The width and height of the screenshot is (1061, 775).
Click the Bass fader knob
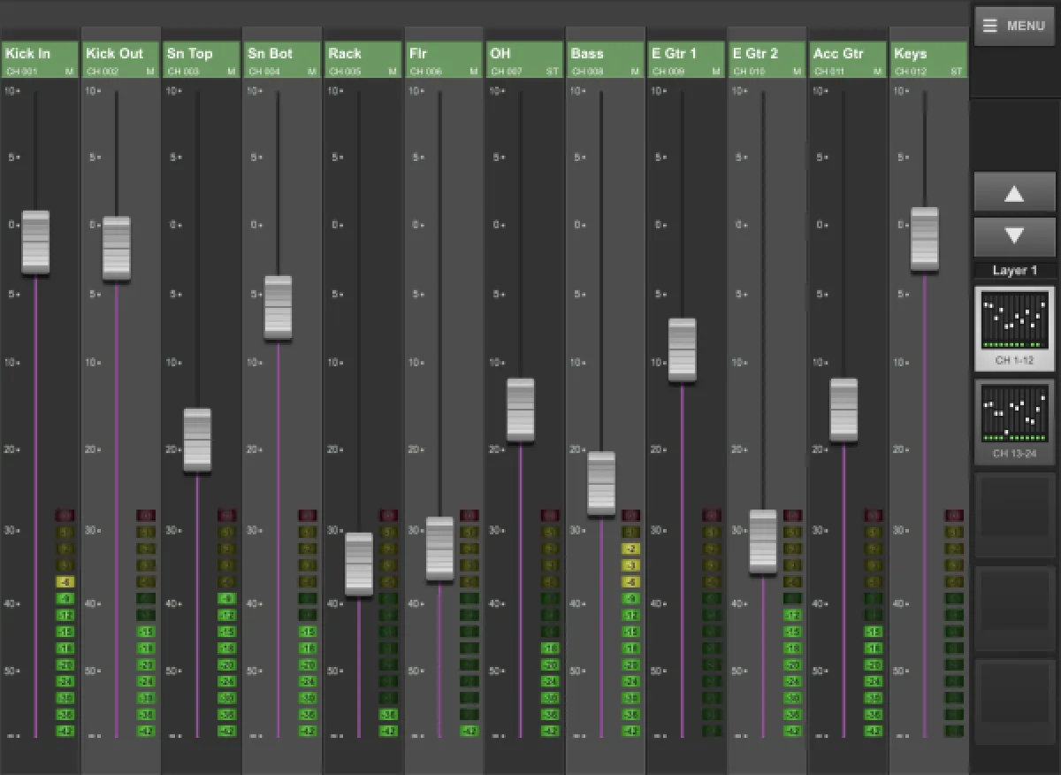click(x=601, y=484)
